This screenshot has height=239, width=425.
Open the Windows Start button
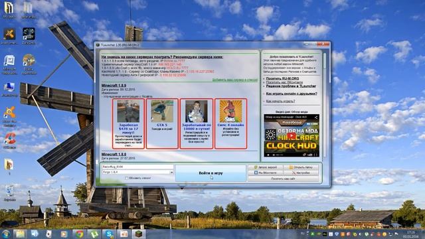6,234
